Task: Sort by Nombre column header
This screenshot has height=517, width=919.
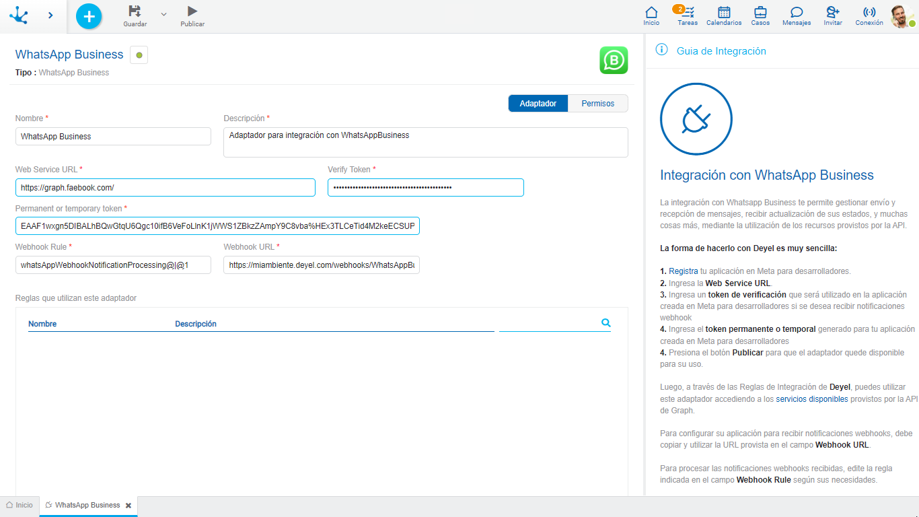Action: point(42,324)
